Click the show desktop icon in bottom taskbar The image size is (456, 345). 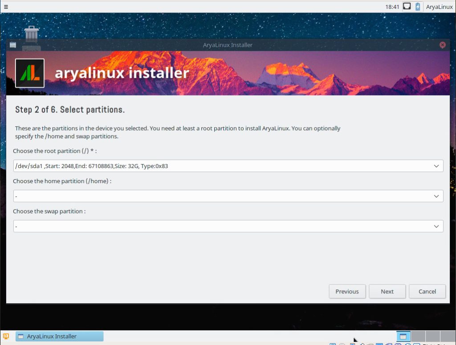6,336
